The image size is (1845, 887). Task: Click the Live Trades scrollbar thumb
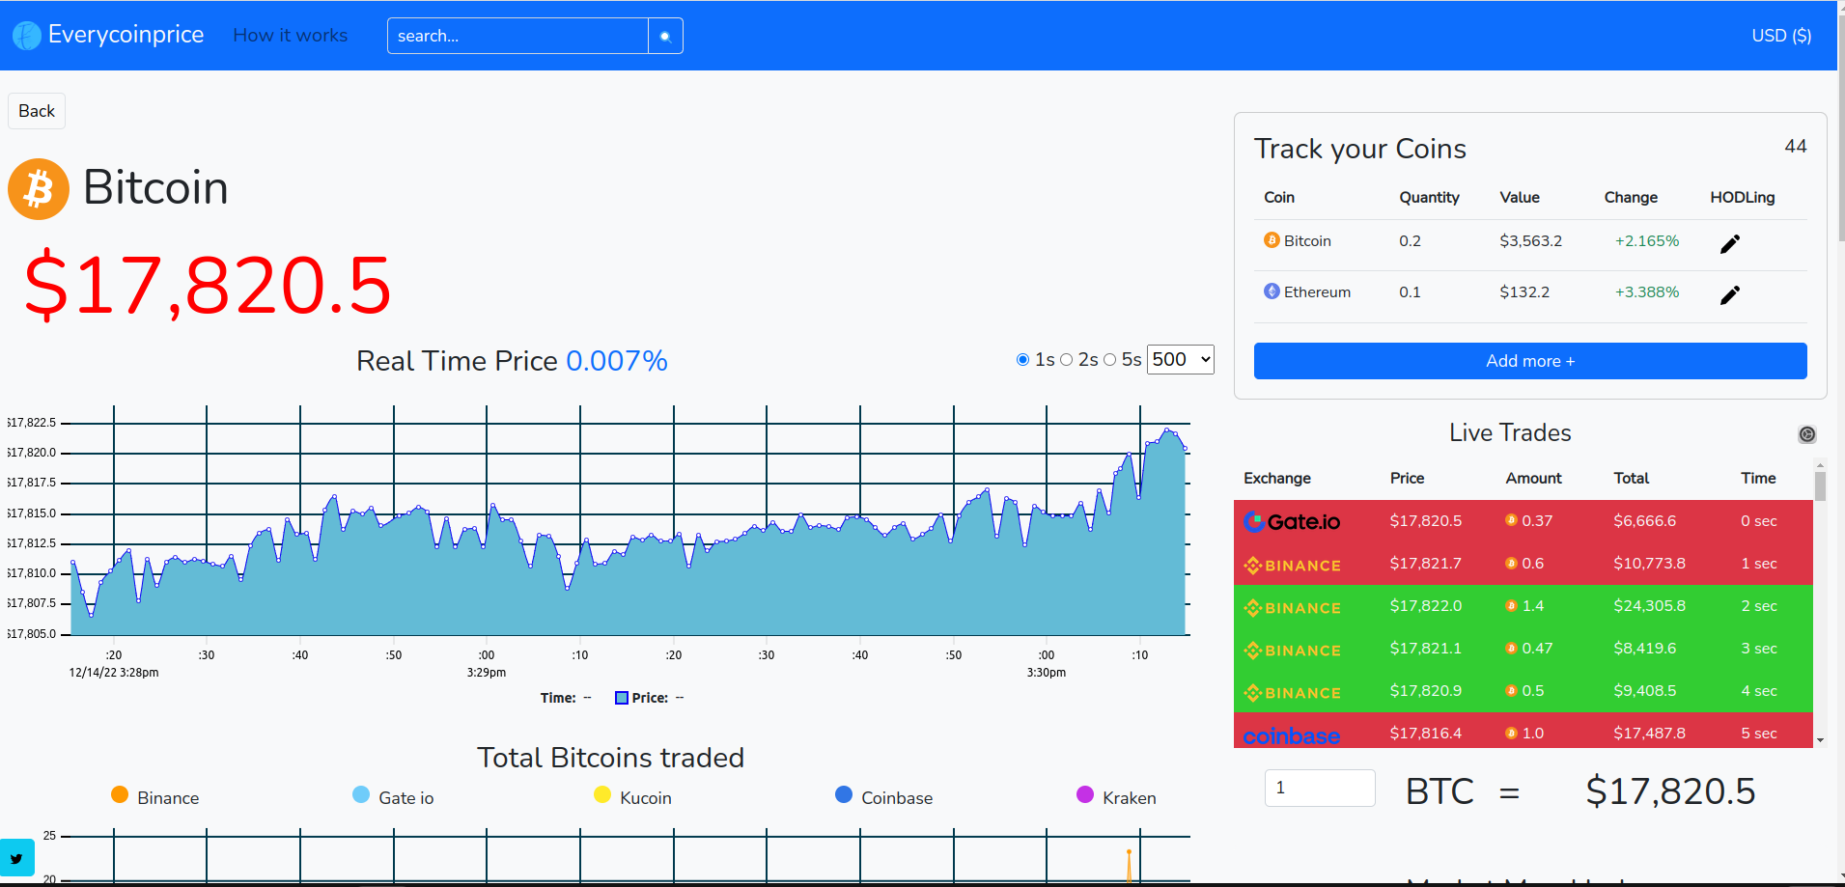coord(1820,485)
